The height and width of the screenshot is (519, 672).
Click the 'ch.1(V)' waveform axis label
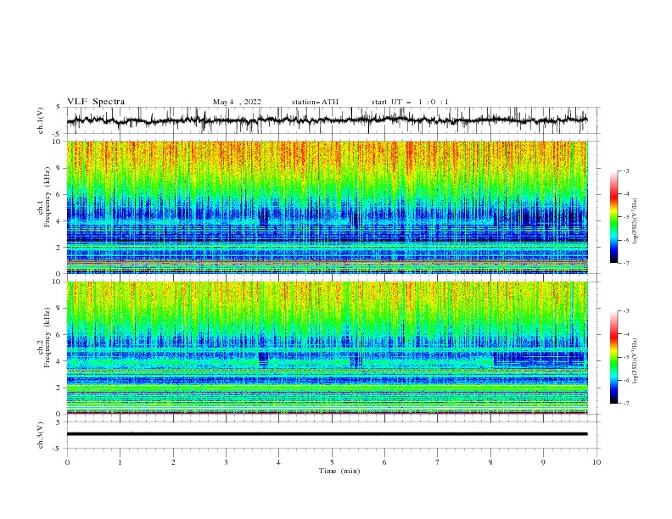(x=41, y=120)
